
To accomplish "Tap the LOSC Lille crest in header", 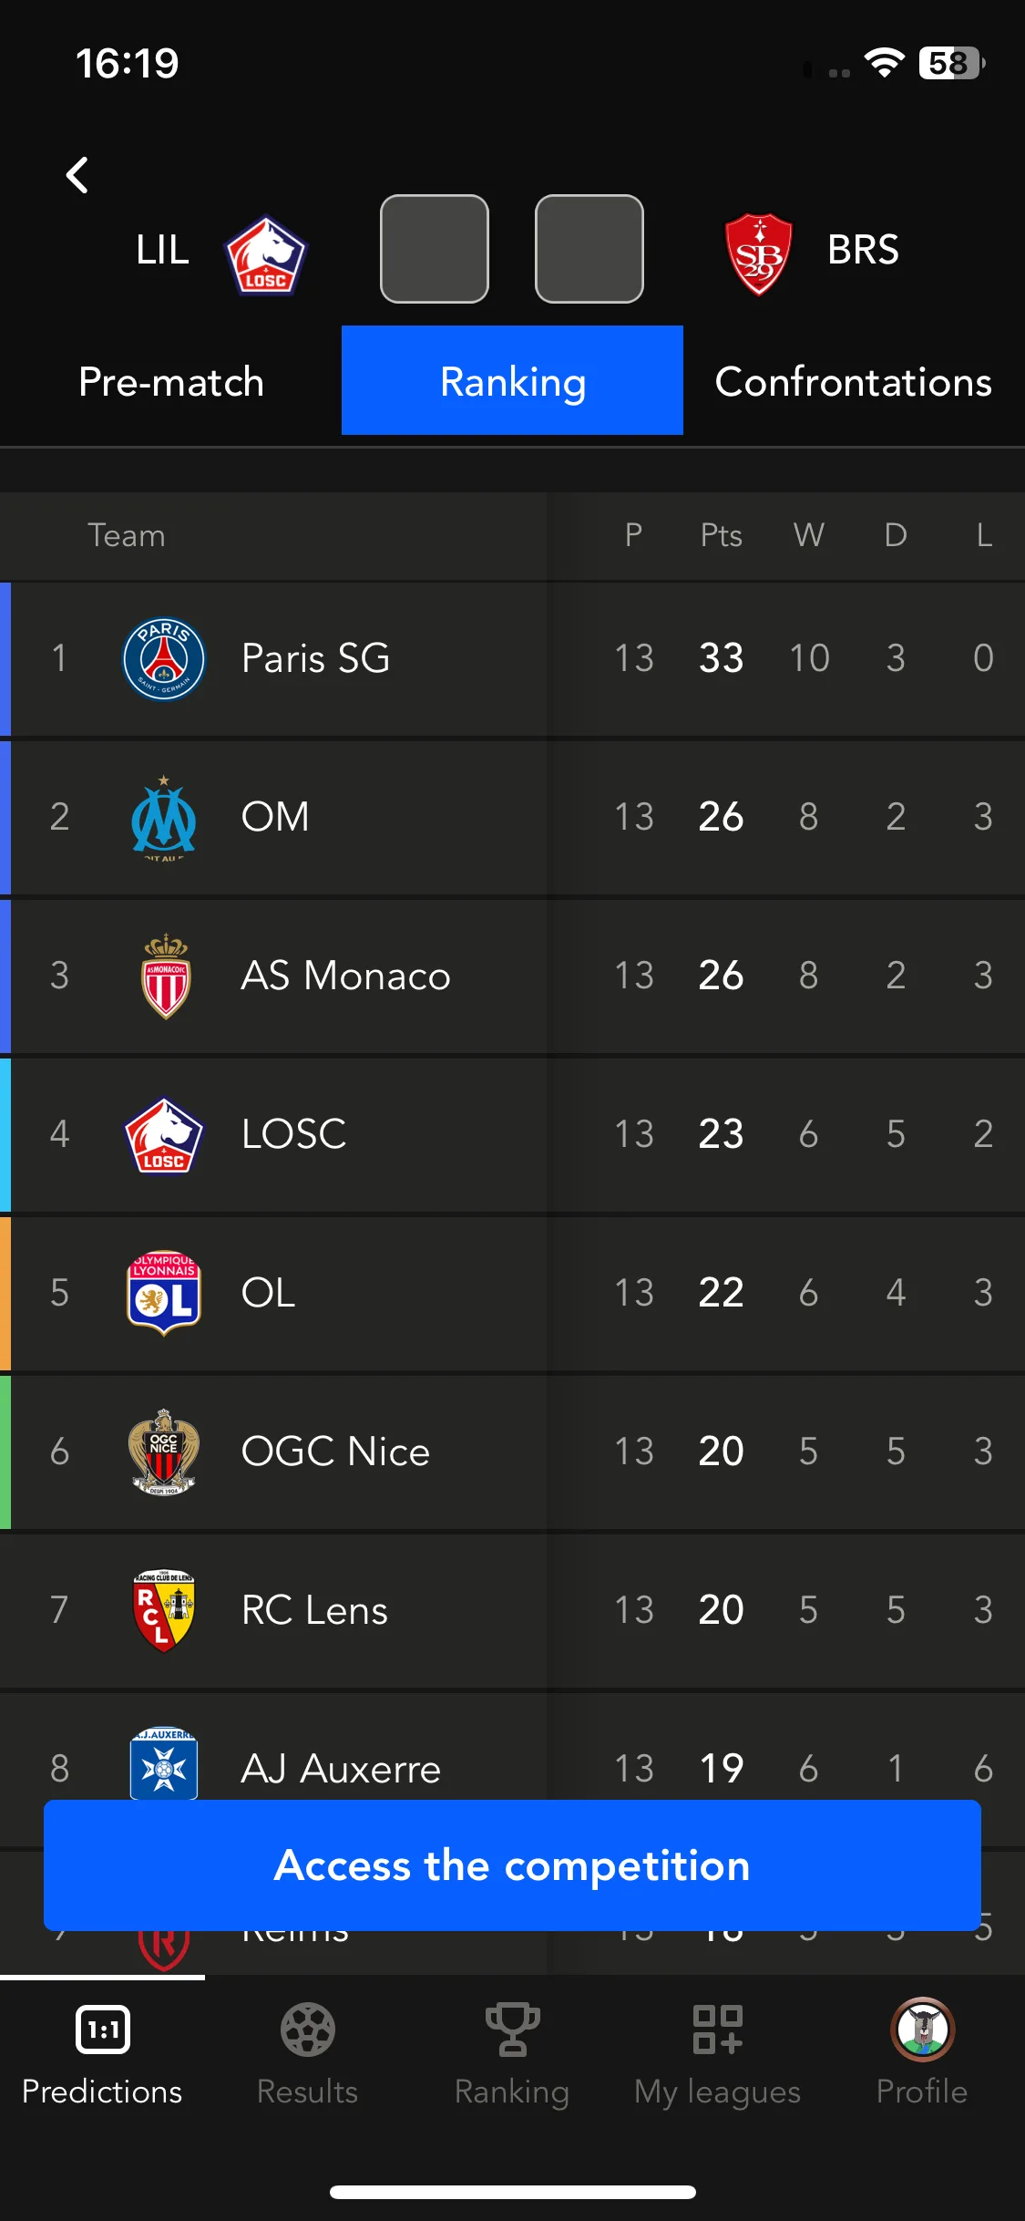I will tap(265, 255).
